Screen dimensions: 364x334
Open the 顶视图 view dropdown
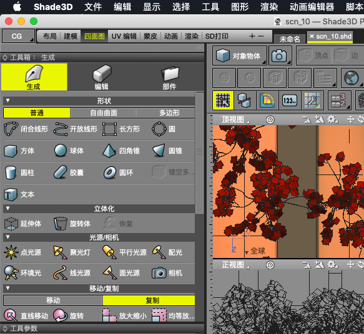235,120
